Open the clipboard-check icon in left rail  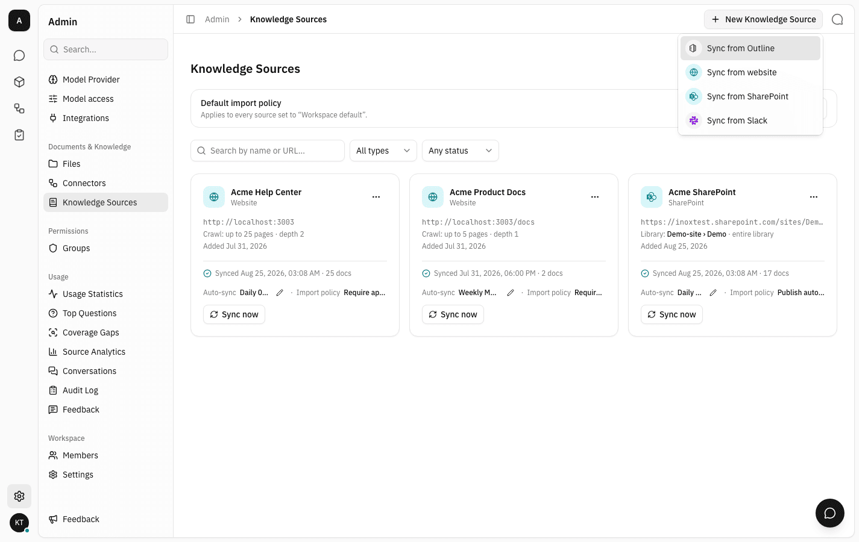(19, 135)
